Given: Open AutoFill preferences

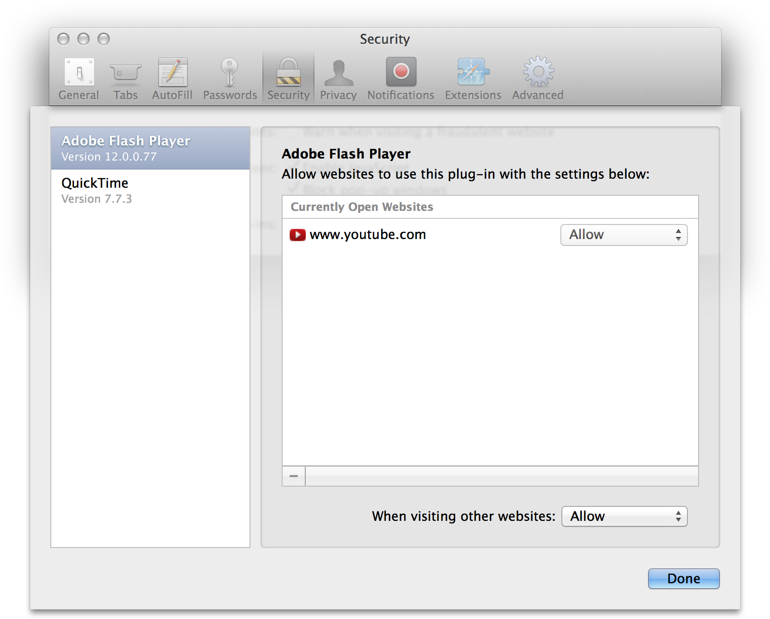Looking at the screenshot, I should tap(173, 79).
